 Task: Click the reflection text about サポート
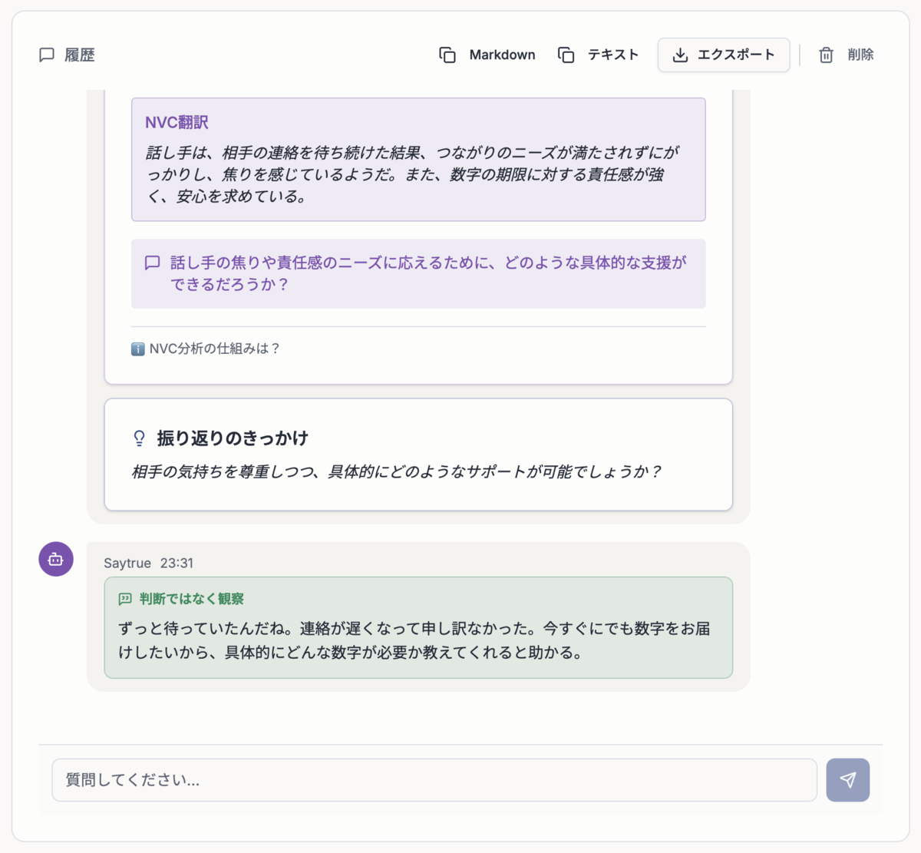click(396, 471)
